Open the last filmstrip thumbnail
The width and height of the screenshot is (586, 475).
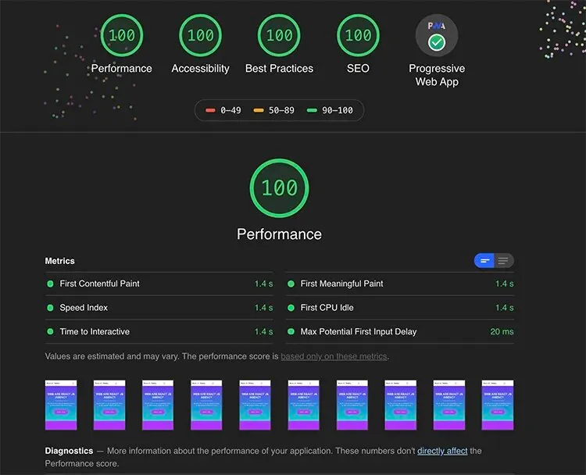coord(498,405)
